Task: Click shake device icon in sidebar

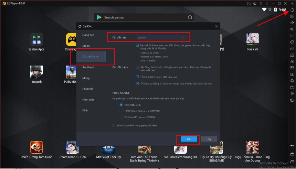Action: (x=292, y=100)
